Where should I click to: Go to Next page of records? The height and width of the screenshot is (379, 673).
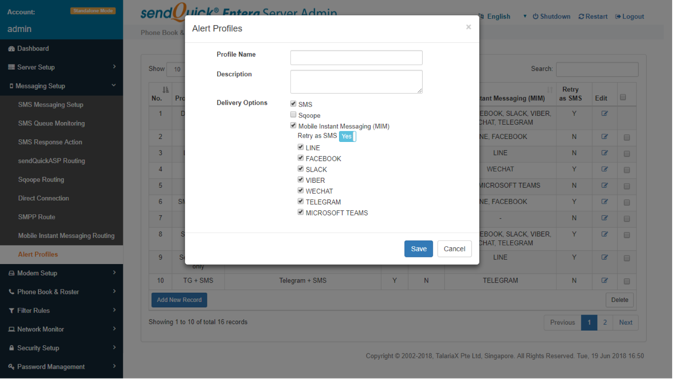point(625,323)
